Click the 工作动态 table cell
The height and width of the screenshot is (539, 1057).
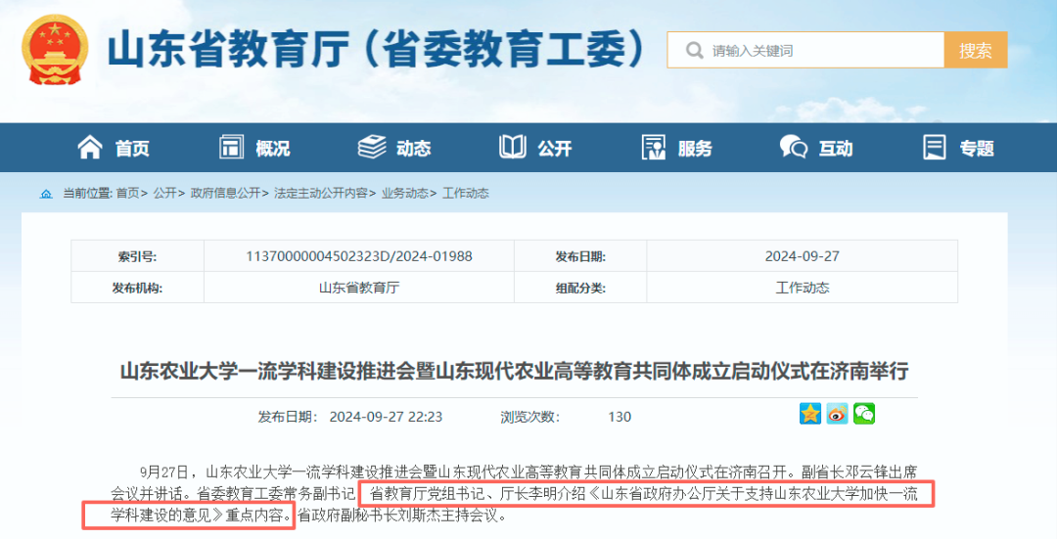(803, 288)
